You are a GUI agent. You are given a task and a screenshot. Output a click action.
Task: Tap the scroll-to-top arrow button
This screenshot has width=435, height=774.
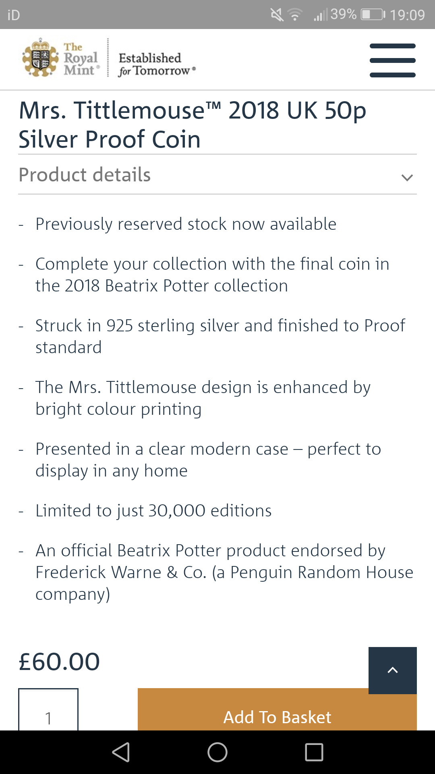(393, 670)
